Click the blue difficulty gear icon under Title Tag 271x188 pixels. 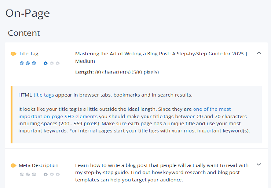(x=45, y=63)
